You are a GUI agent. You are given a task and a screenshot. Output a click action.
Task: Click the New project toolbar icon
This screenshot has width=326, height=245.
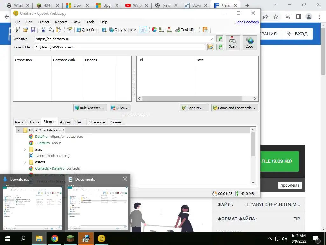[x=18, y=30]
